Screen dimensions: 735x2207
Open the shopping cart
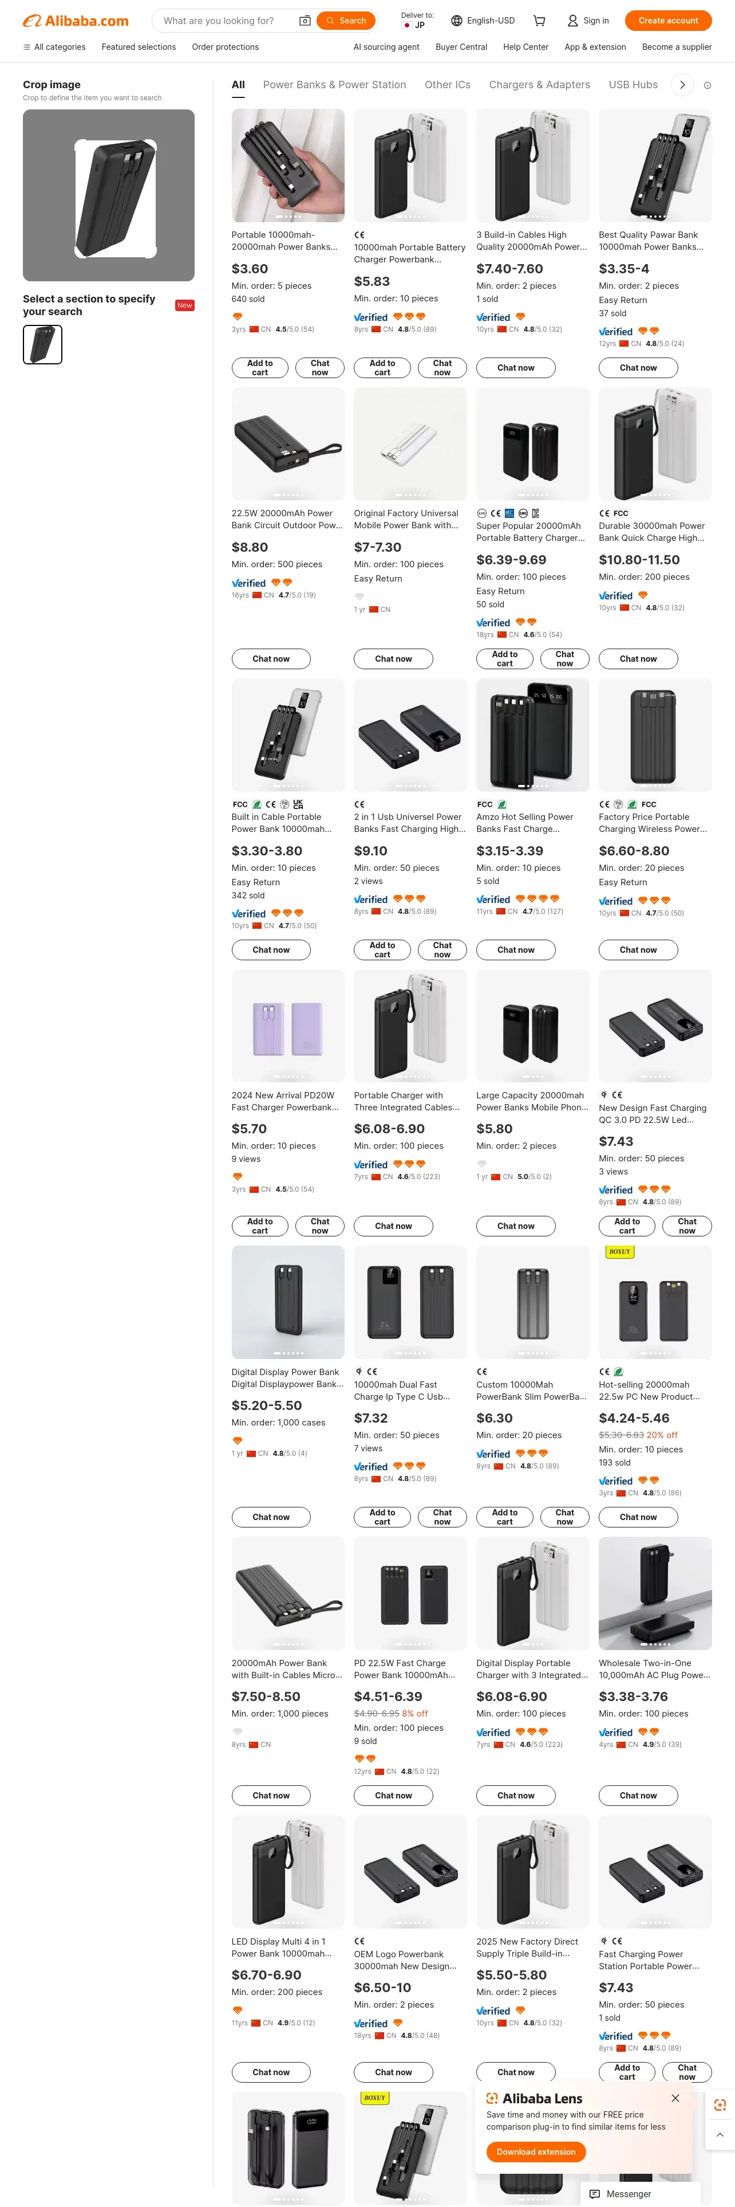point(539,21)
